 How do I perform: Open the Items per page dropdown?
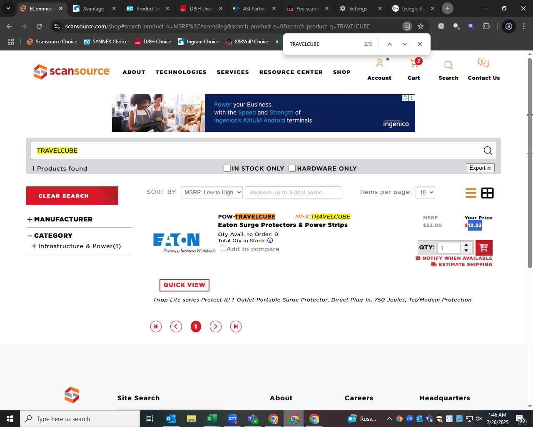pyautogui.click(x=425, y=192)
